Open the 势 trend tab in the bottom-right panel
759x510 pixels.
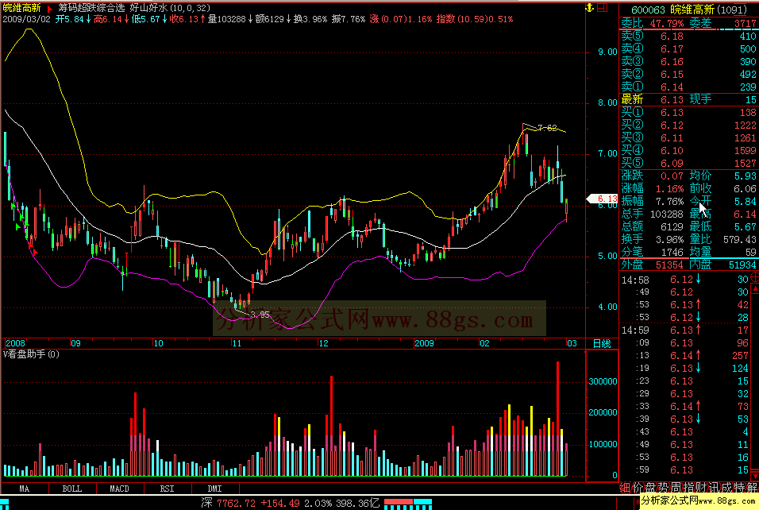pyautogui.click(x=663, y=487)
